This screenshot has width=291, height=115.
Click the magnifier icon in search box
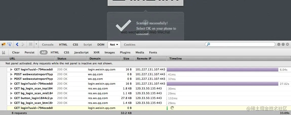(x=208, y=44)
